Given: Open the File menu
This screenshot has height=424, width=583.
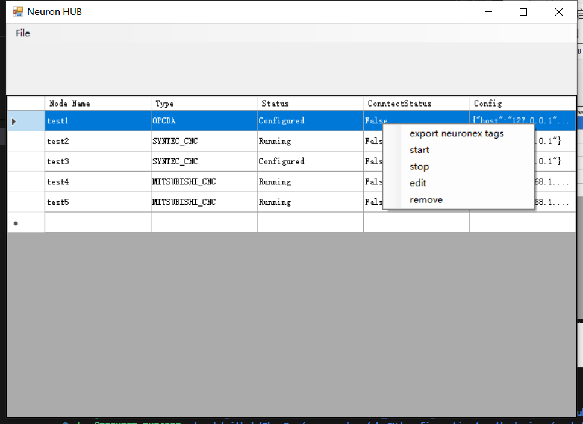Looking at the screenshot, I should point(23,33).
